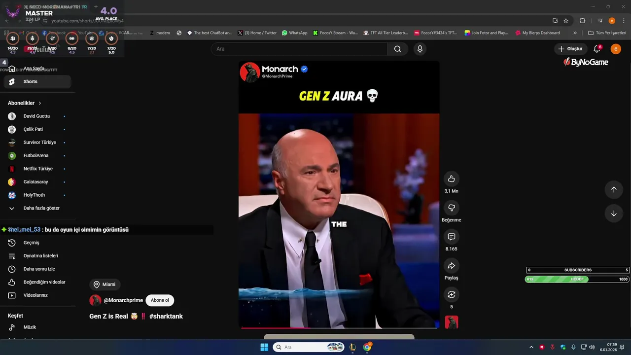Open Beğendiğim videolar in the sidebar
The width and height of the screenshot is (631, 355).
37,282
